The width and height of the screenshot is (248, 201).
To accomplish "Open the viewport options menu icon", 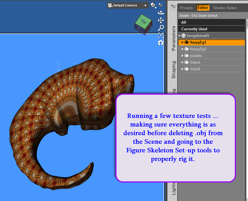I will (x=161, y=5).
